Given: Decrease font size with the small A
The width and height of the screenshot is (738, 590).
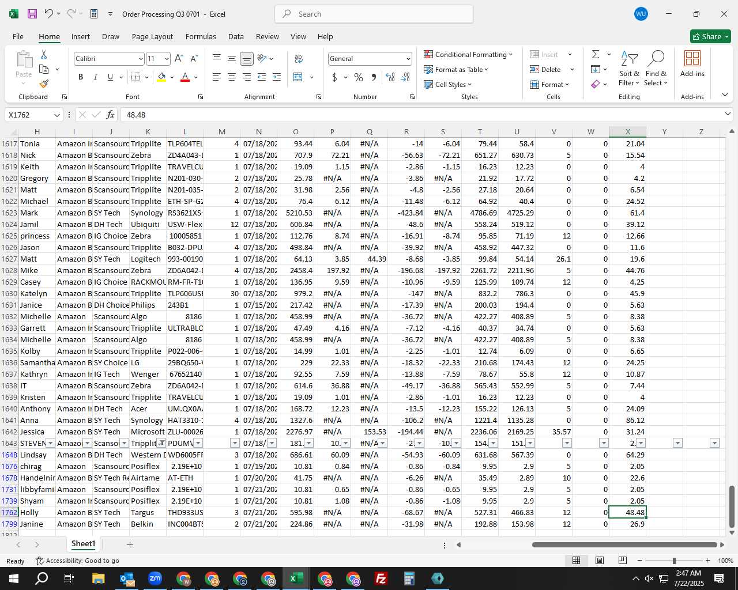Looking at the screenshot, I should point(194,59).
